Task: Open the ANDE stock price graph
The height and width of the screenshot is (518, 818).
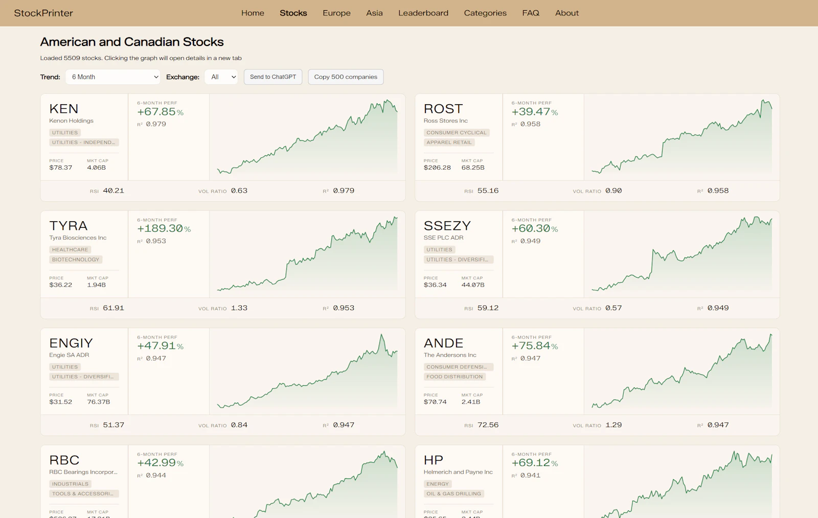Action: (x=681, y=371)
